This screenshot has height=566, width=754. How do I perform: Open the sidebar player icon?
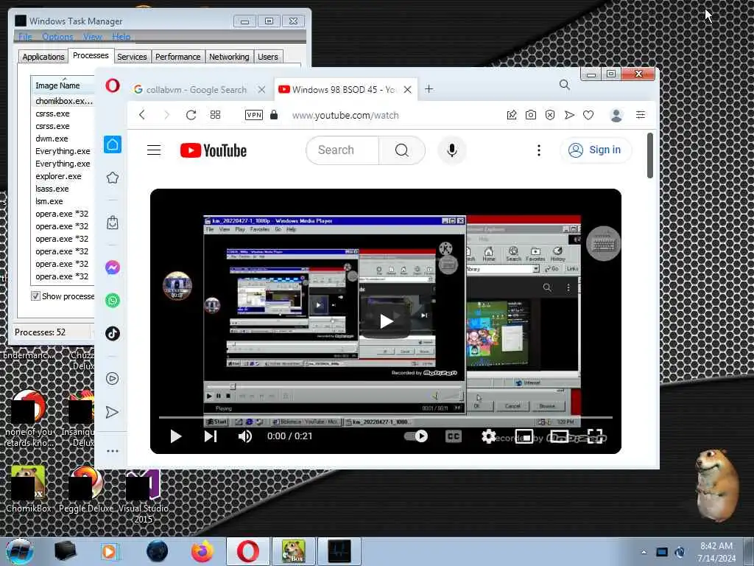tap(113, 379)
